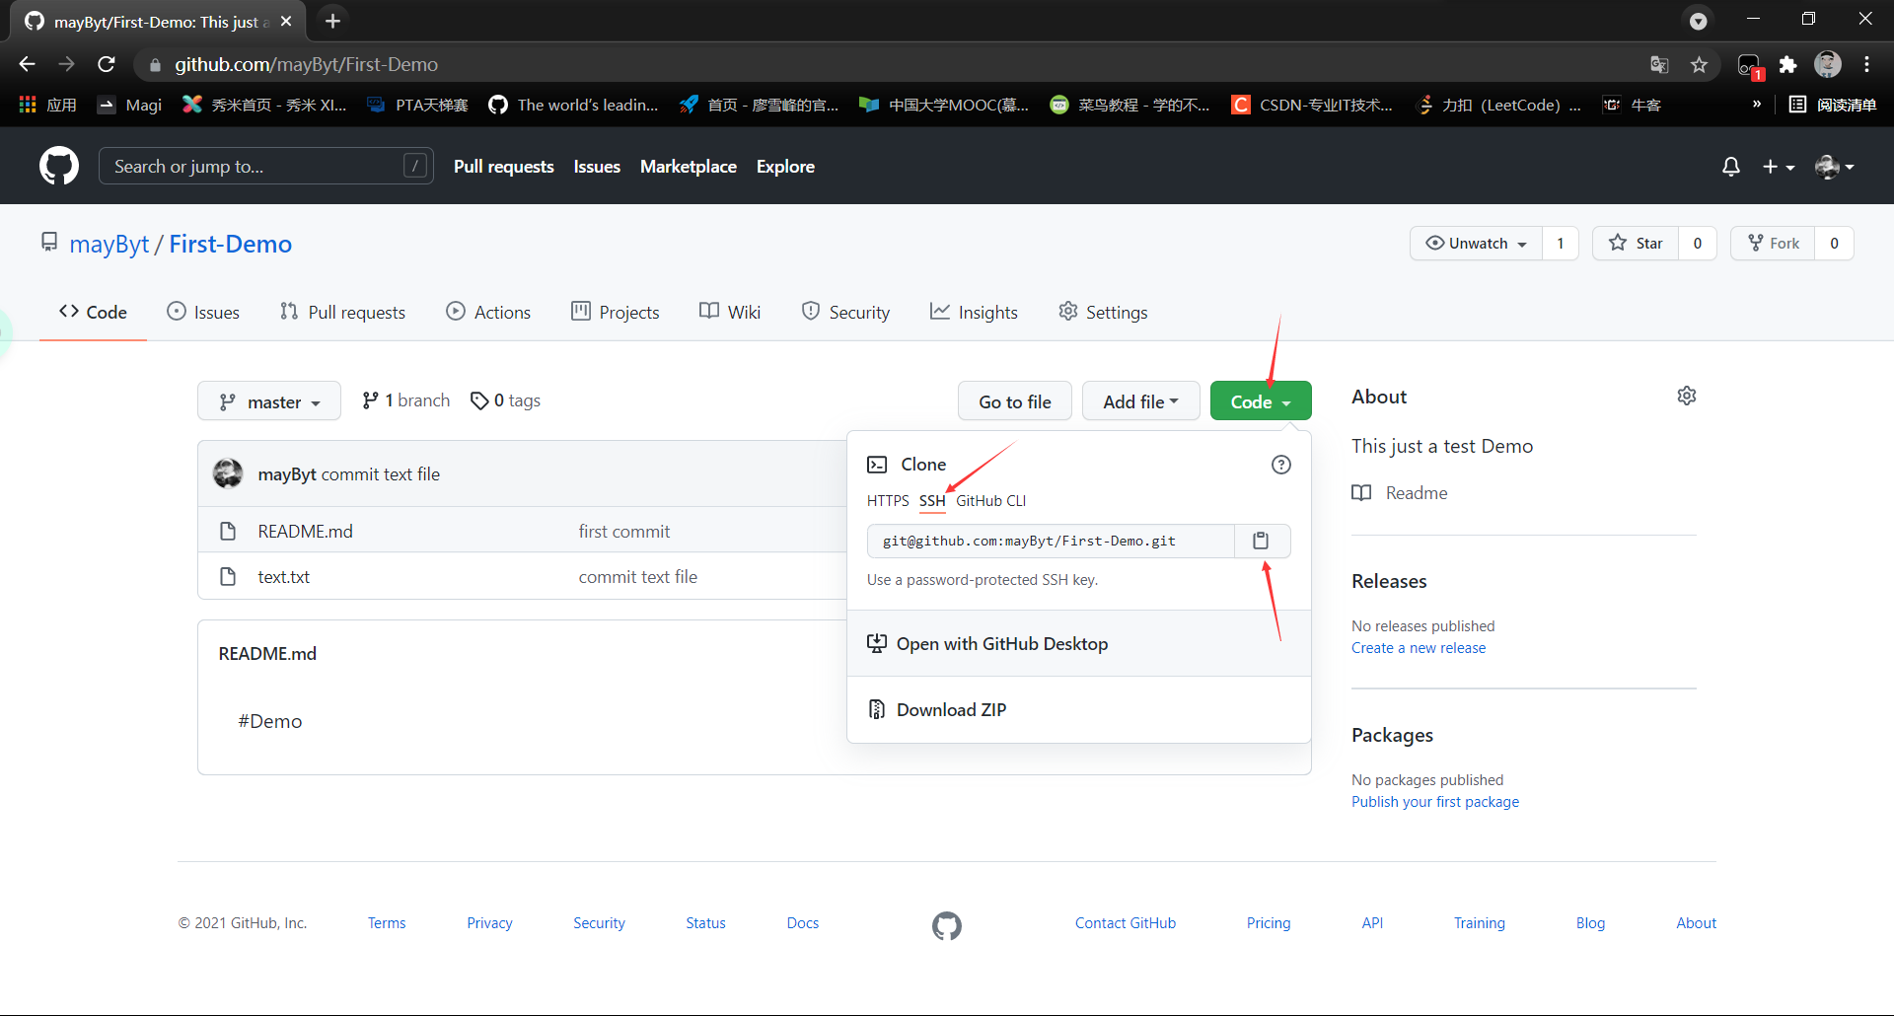Star the First-Demo repository

pos(1636,244)
